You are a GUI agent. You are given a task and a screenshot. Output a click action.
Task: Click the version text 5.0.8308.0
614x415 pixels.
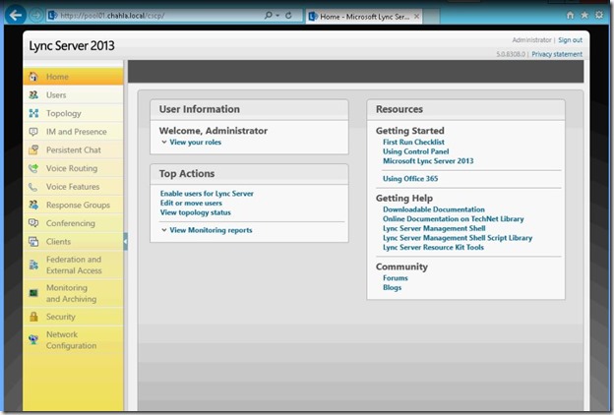pos(511,54)
